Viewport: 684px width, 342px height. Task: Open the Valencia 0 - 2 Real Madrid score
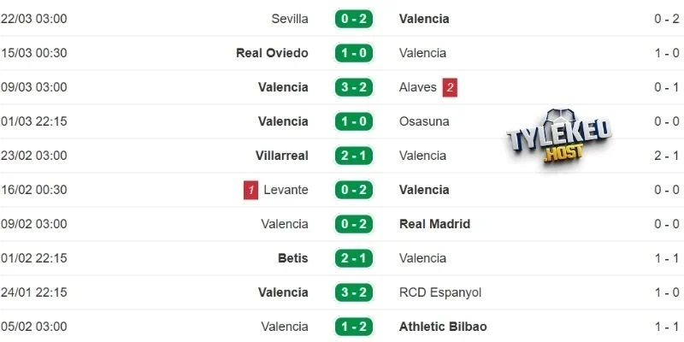(353, 224)
